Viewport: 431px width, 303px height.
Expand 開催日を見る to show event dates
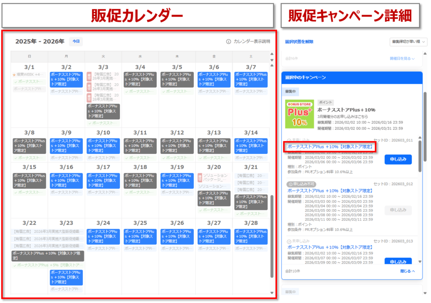click(401, 58)
